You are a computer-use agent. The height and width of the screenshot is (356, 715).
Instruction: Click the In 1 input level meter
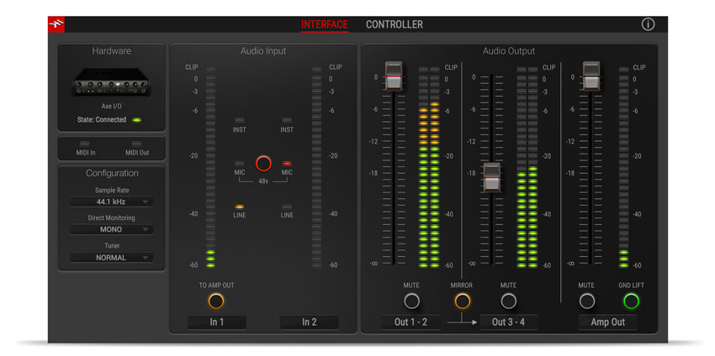pyautogui.click(x=210, y=168)
